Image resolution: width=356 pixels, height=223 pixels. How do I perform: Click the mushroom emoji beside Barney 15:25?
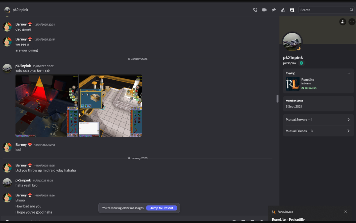click(x=30, y=165)
